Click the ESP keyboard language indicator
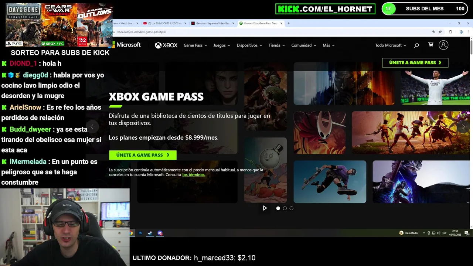 (x=445, y=233)
